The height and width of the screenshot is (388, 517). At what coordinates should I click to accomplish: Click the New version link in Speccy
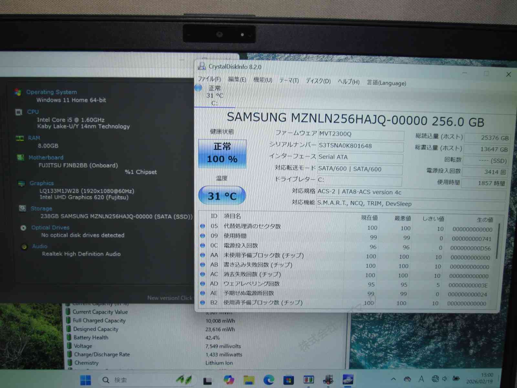(170, 298)
